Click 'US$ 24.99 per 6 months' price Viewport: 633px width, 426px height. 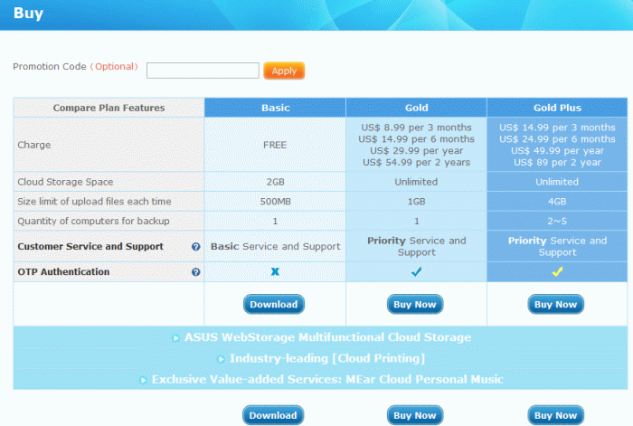pos(557,139)
